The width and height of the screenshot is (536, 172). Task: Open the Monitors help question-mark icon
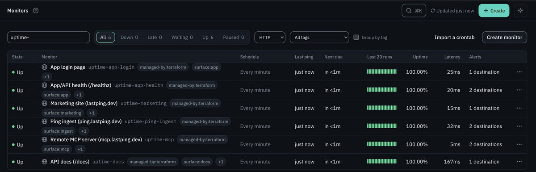pyautogui.click(x=36, y=11)
